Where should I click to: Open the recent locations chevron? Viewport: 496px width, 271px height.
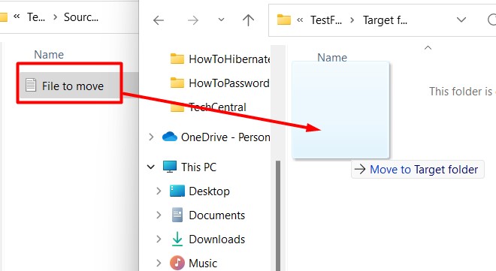[x=221, y=20]
